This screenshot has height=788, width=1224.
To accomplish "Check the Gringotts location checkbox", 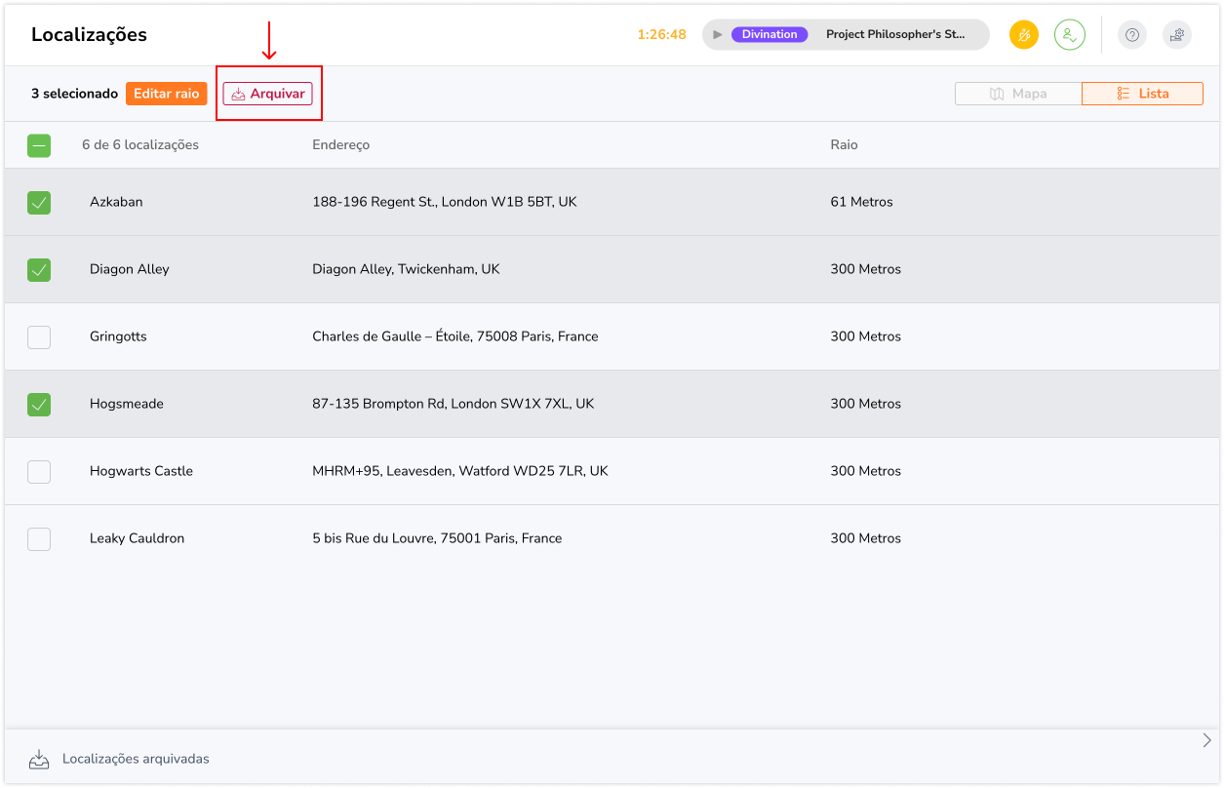I will point(39,336).
